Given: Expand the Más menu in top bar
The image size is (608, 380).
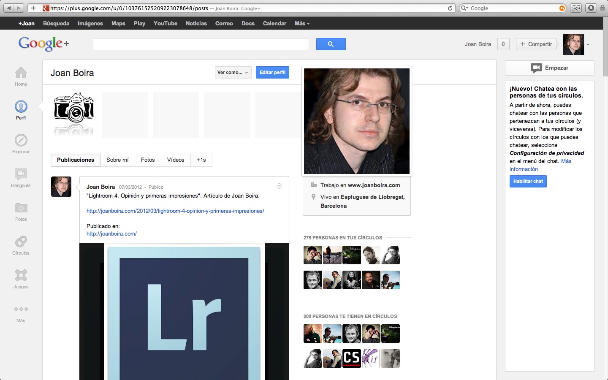Looking at the screenshot, I should pos(301,24).
